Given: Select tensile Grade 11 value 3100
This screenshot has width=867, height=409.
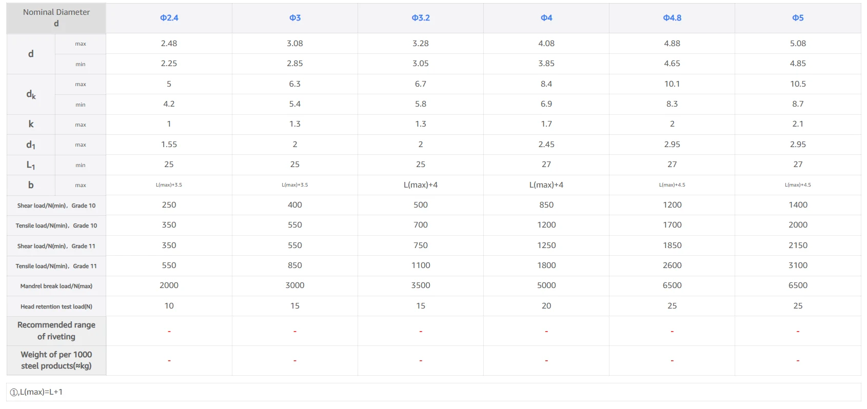Looking at the screenshot, I should [798, 265].
